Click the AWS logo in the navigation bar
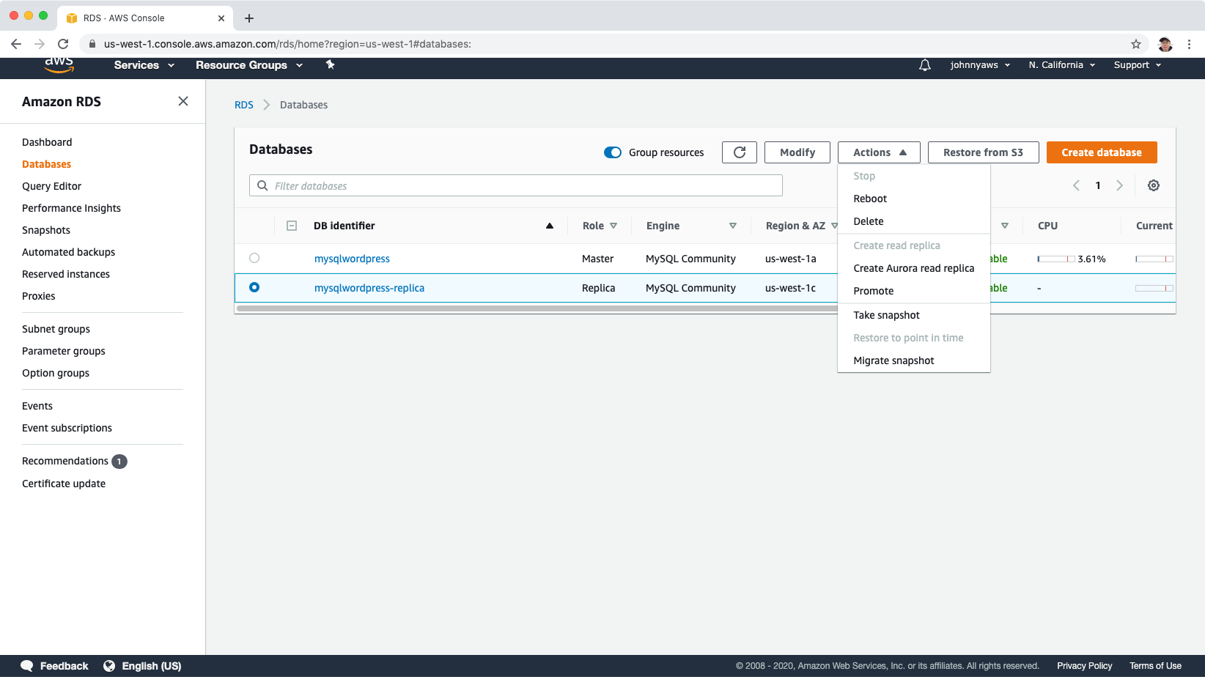This screenshot has height=685, width=1205. pos(59,64)
